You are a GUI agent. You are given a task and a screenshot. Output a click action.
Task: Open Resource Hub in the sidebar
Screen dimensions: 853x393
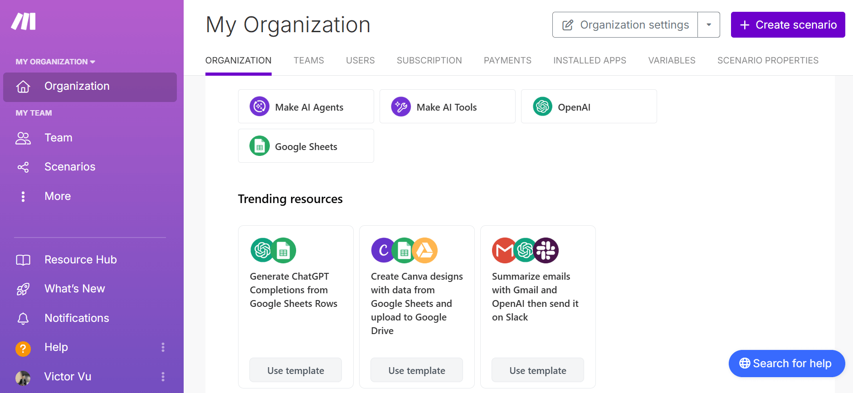click(81, 260)
